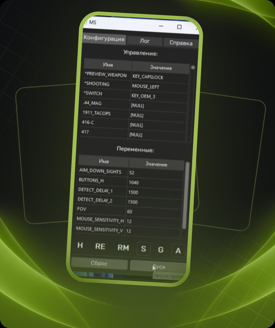Toggle the G button
Screen dimensions: 275x328
click(161, 249)
